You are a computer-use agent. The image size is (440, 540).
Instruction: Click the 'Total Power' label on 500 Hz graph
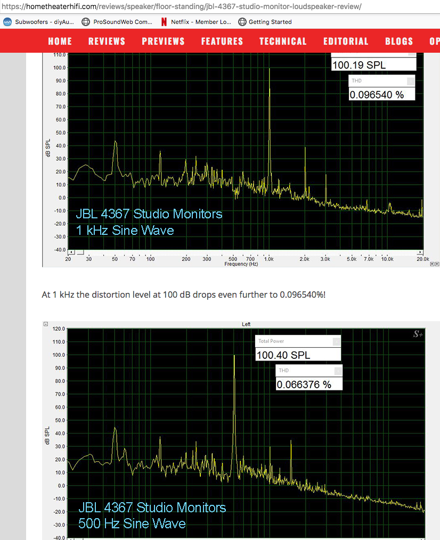pyautogui.click(x=271, y=341)
